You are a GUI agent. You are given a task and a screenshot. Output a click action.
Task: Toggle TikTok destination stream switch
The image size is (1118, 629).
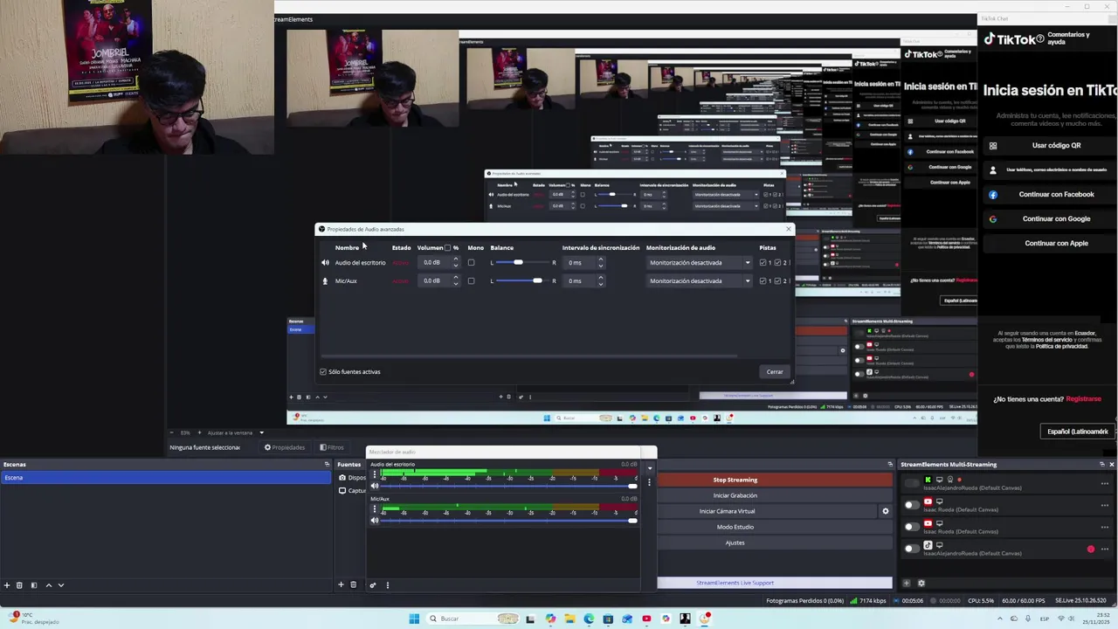click(912, 548)
